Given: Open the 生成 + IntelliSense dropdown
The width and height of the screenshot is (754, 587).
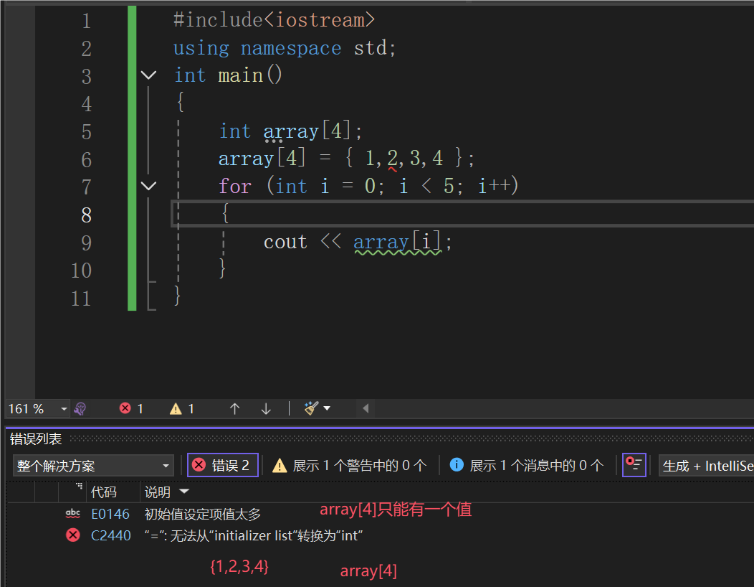Looking at the screenshot, I should (707, 466).
